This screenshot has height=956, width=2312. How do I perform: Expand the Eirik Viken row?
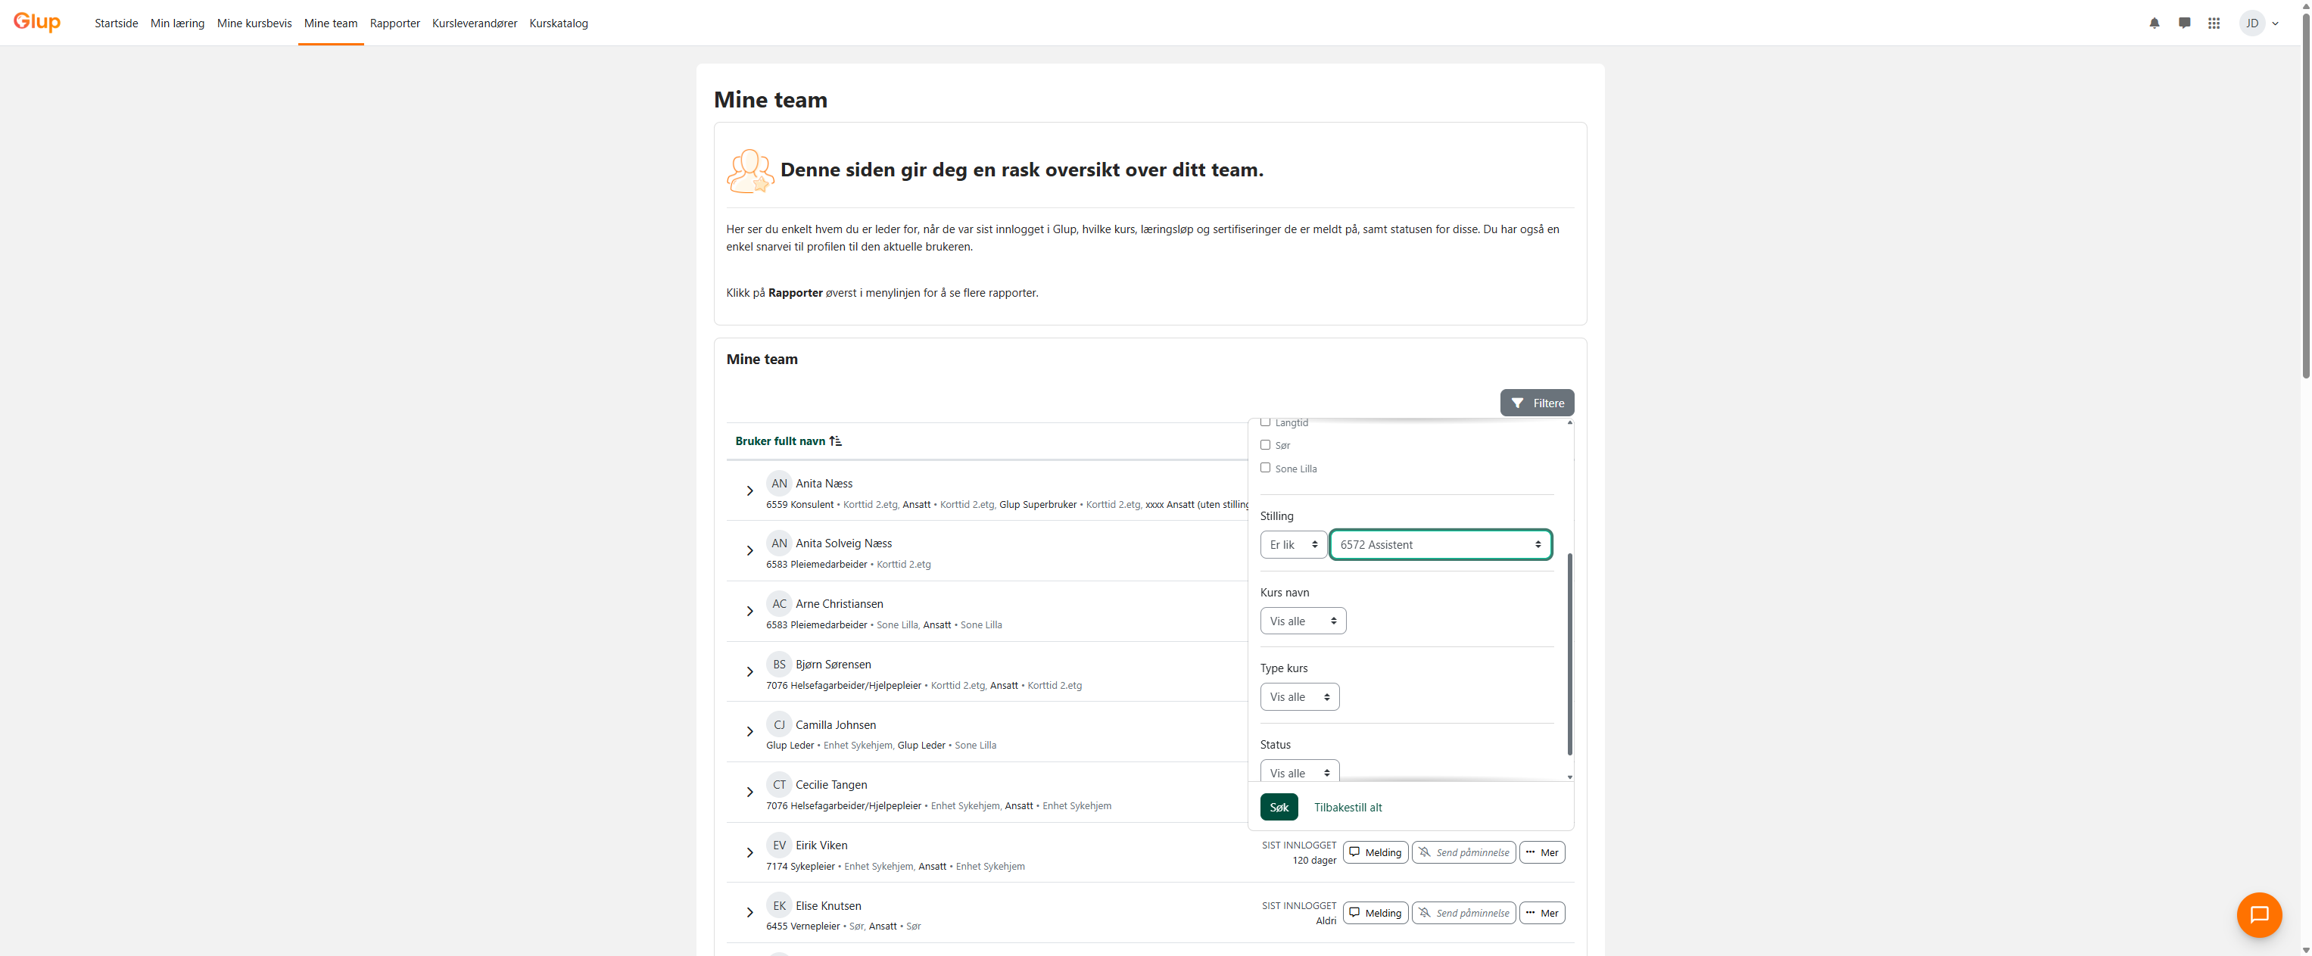point(749,853)
